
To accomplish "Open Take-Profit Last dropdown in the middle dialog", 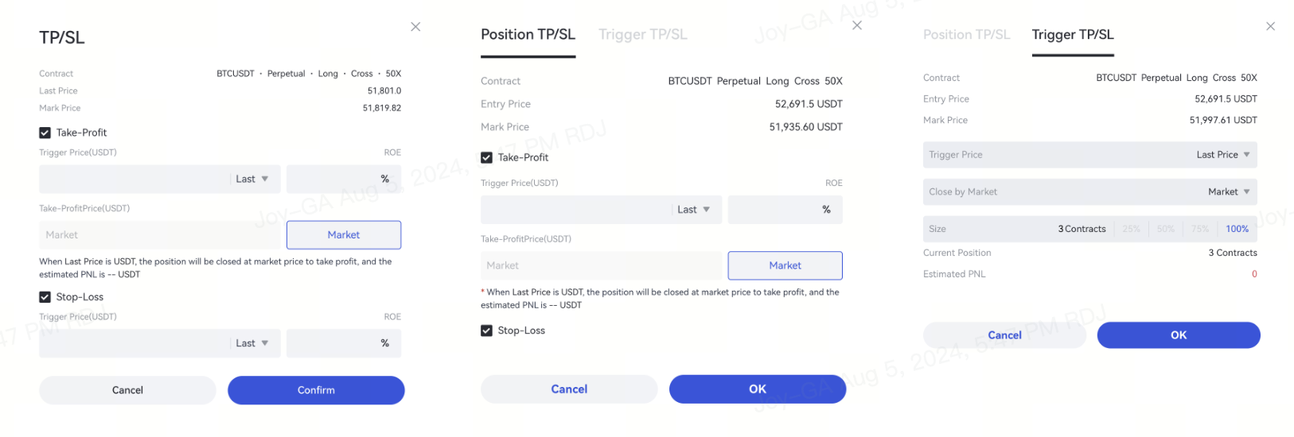I will click(x=694, y=210).
